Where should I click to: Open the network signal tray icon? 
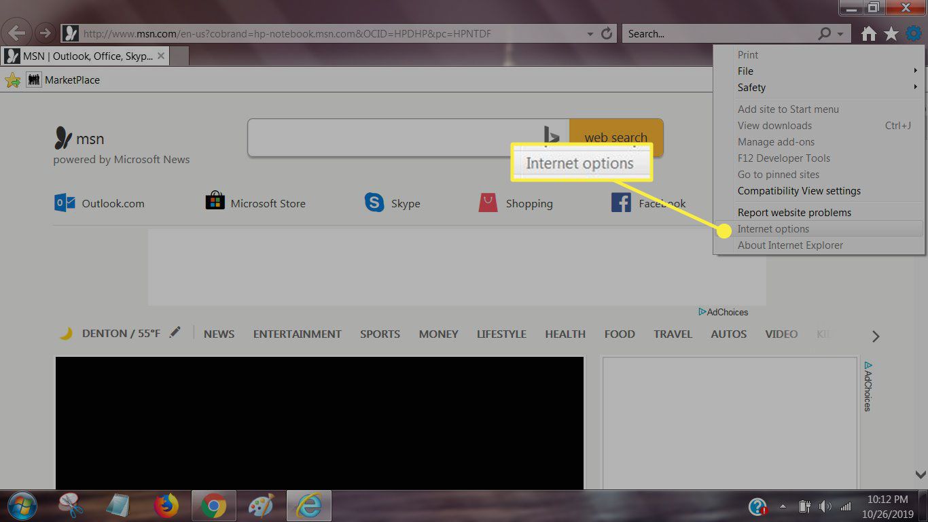[x=846, y=507]
